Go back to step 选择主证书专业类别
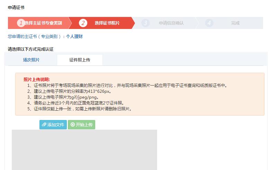 [x=43, y=23]
